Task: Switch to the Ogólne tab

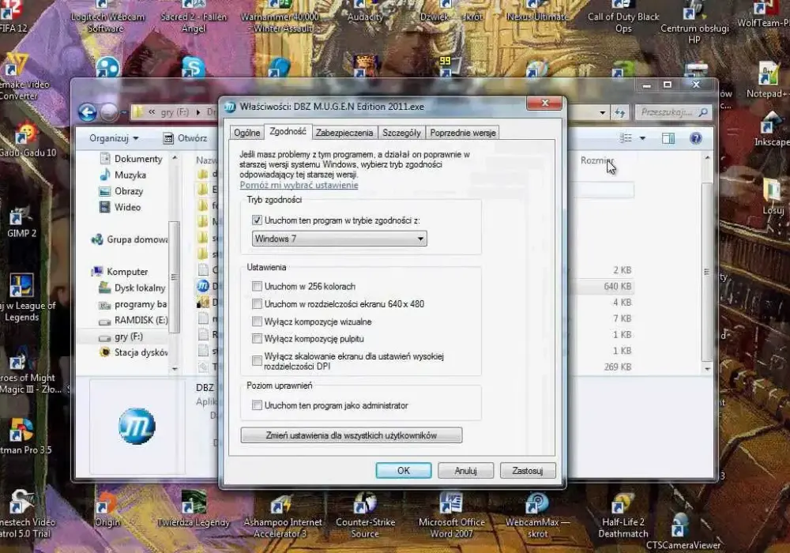Action: point(246,133)
